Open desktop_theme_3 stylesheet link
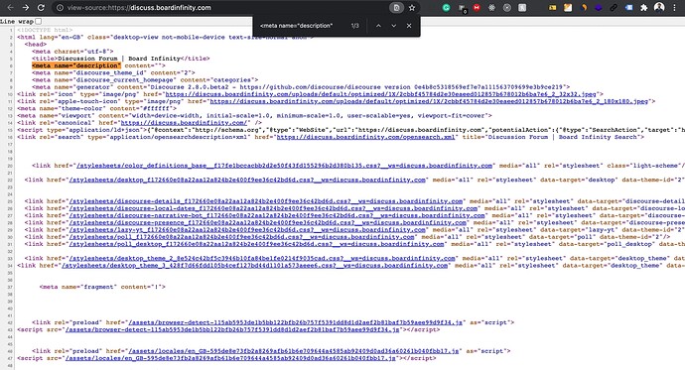This screenshot has height=370, width=685. [x=255, y=265]
